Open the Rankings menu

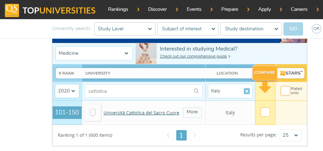[118, 9]
